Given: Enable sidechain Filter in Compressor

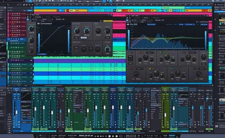Looking at the screenshot, I should click(x=76, y=47).
